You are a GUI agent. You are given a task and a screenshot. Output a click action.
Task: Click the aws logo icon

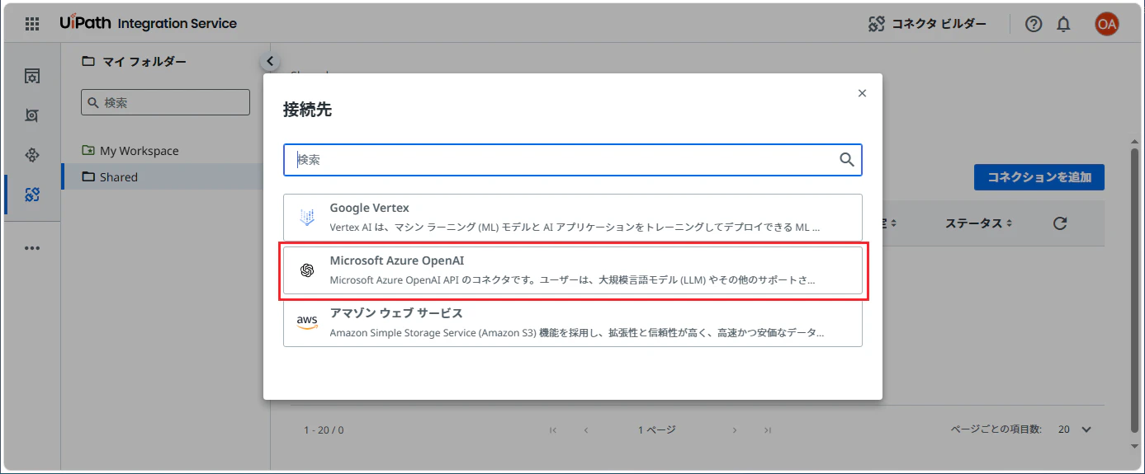pos(307,322)
